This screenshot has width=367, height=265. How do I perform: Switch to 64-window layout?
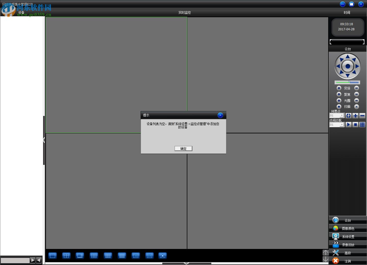pos(150,256)
